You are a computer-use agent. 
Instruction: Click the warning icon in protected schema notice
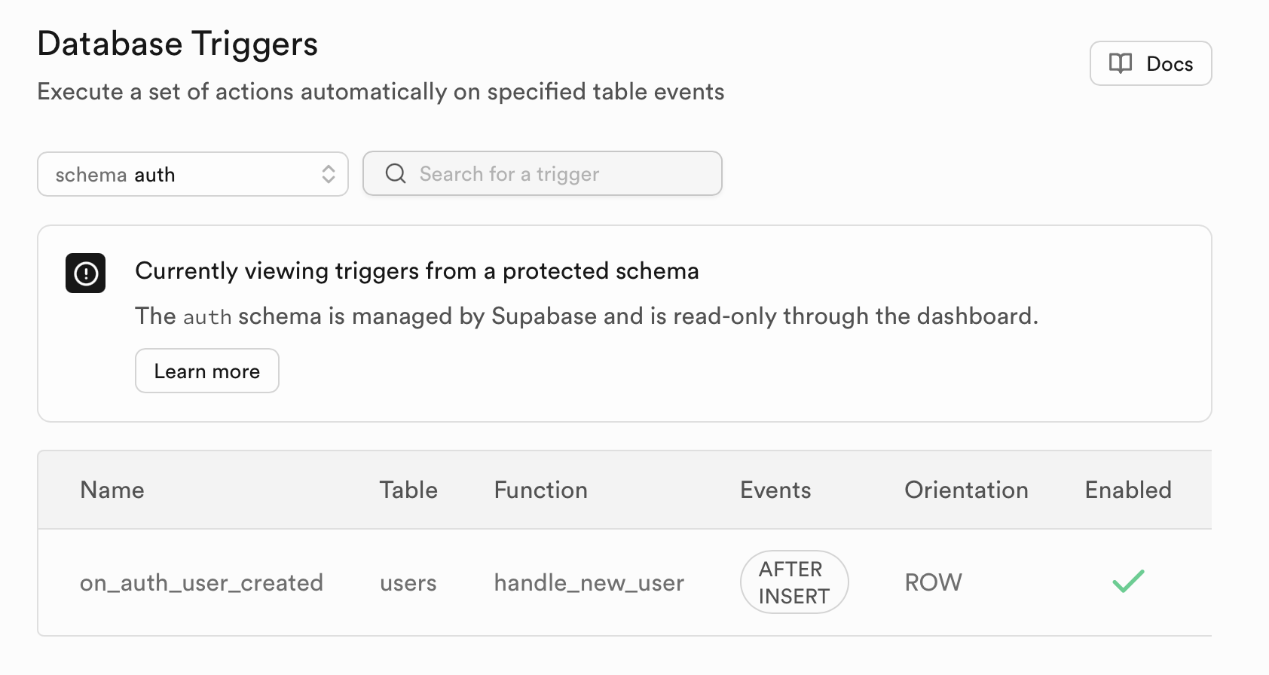tap(85, 273)
